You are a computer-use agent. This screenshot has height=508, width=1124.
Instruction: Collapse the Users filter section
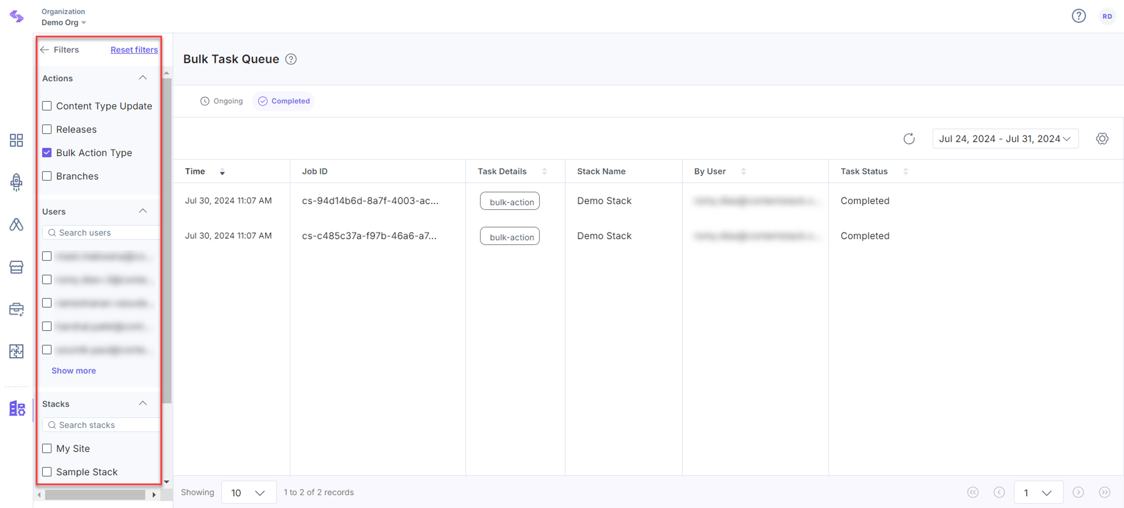point(143,211)
